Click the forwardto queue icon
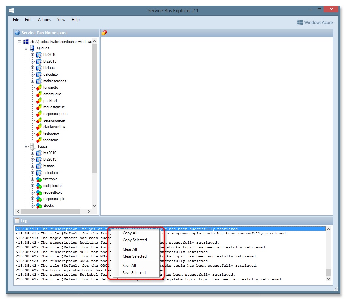This screenshot has height=300, width=346. 39,88
